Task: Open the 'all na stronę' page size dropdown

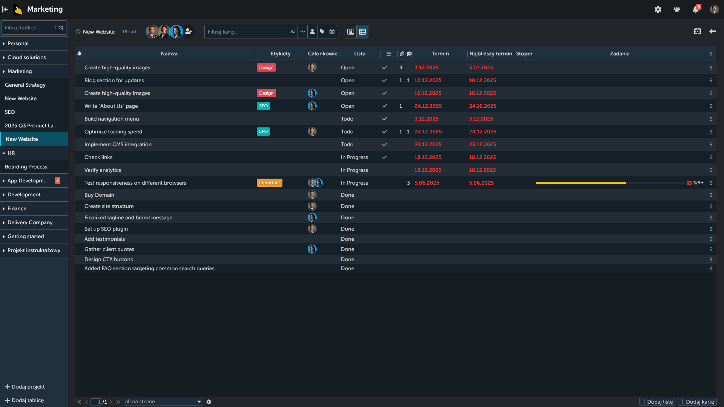Action: tap(163, 402)
